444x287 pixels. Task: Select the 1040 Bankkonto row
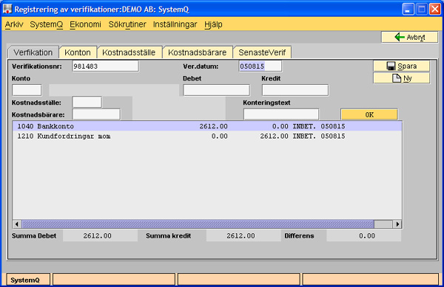[207, 126]
